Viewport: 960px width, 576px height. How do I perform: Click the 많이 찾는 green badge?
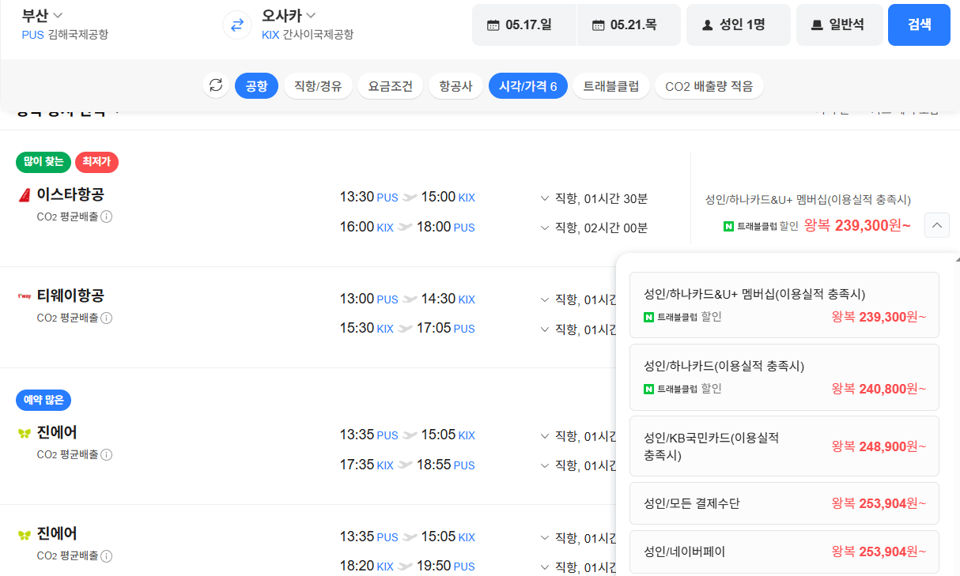[43, 162]
